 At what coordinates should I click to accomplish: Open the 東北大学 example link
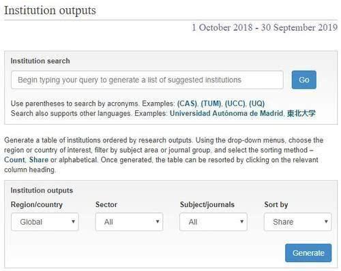301,113
